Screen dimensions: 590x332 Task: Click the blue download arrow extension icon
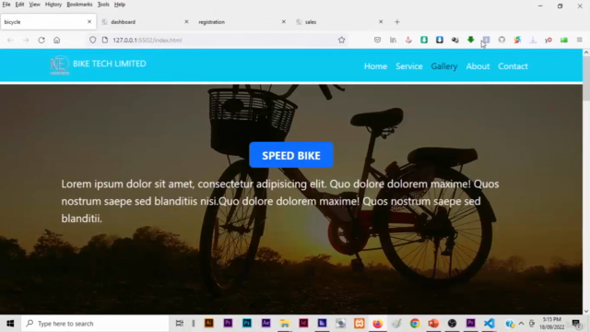[440, 40]
